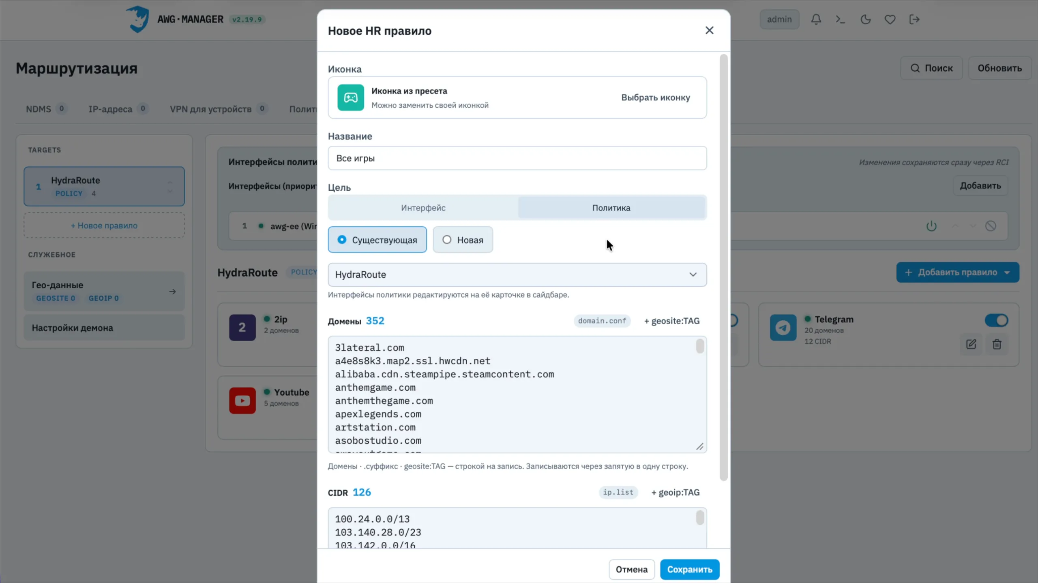This screenshot has width=1038, height=583.
Task: Open the terminal console icon
Action: tap(840, 19)
